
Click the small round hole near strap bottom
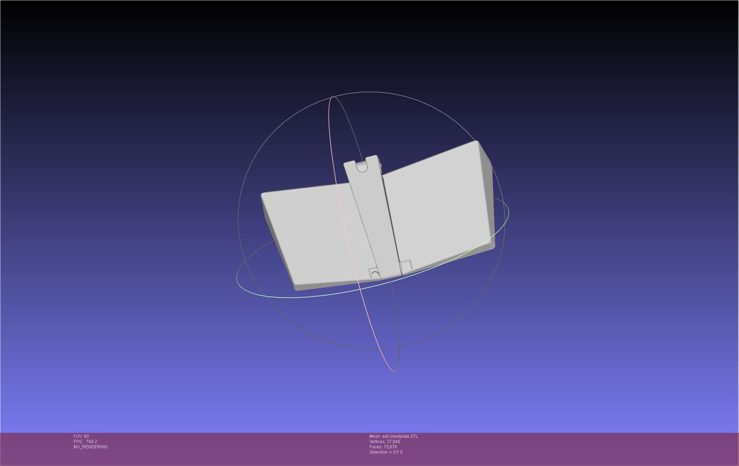(x=375, y=275)
